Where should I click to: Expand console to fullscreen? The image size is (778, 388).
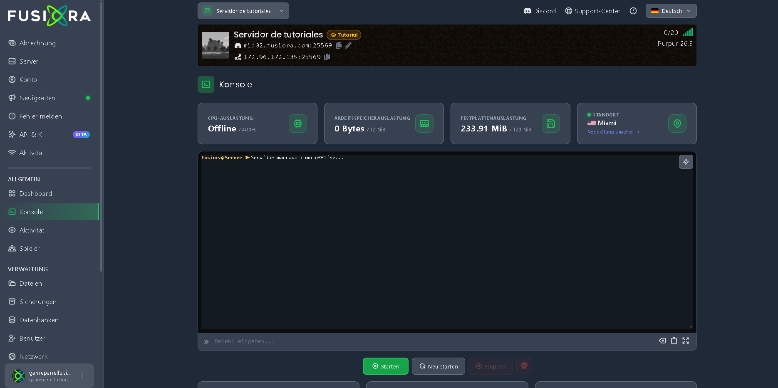click(x=686, y=341)
